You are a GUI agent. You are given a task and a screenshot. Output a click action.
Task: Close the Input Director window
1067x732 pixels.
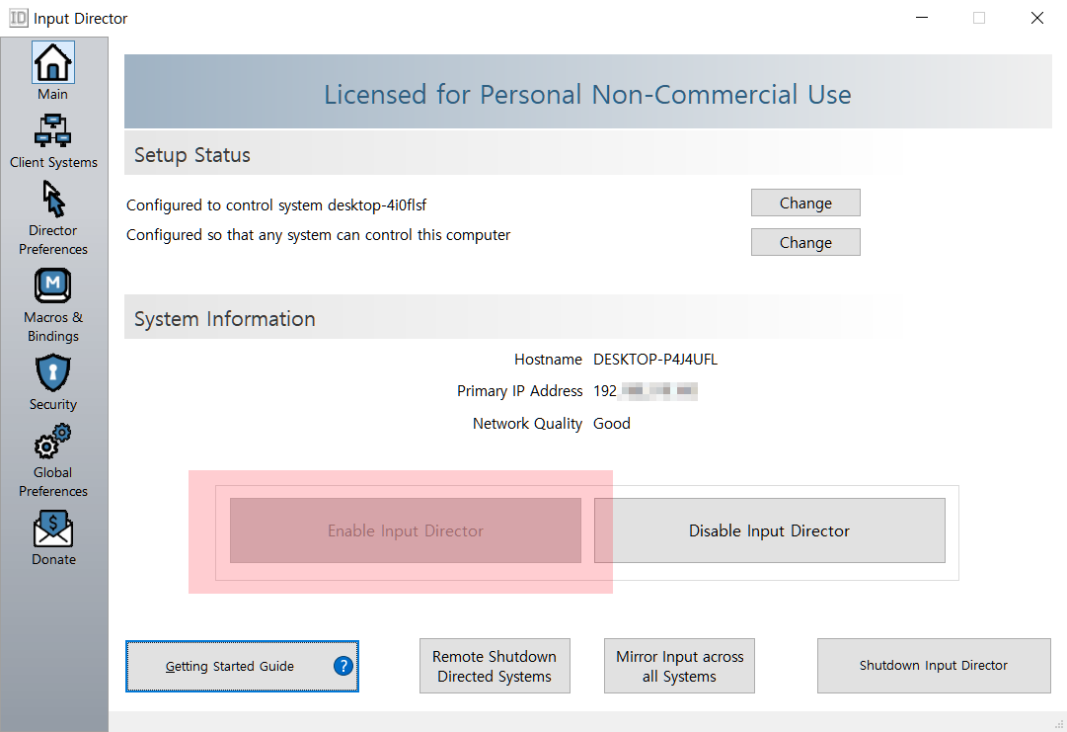click(1037, 18)
